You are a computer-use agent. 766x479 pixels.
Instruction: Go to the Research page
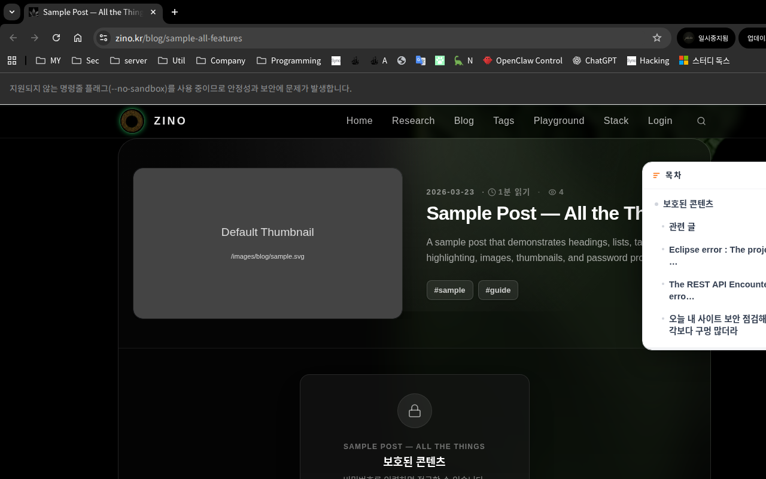click(x=413, y=121)
